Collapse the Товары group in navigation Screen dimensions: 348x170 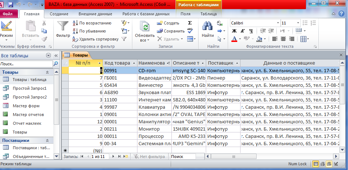tap(47, 72)
